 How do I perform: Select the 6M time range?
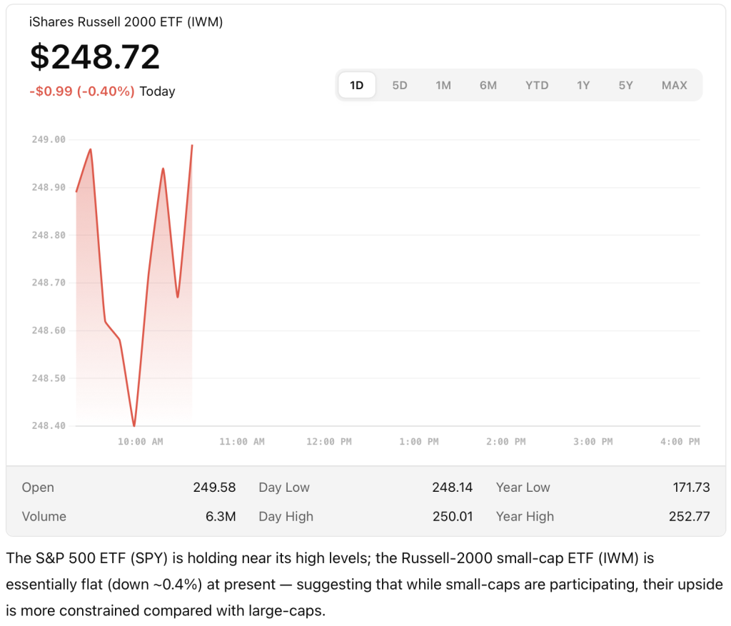(488, 86)
